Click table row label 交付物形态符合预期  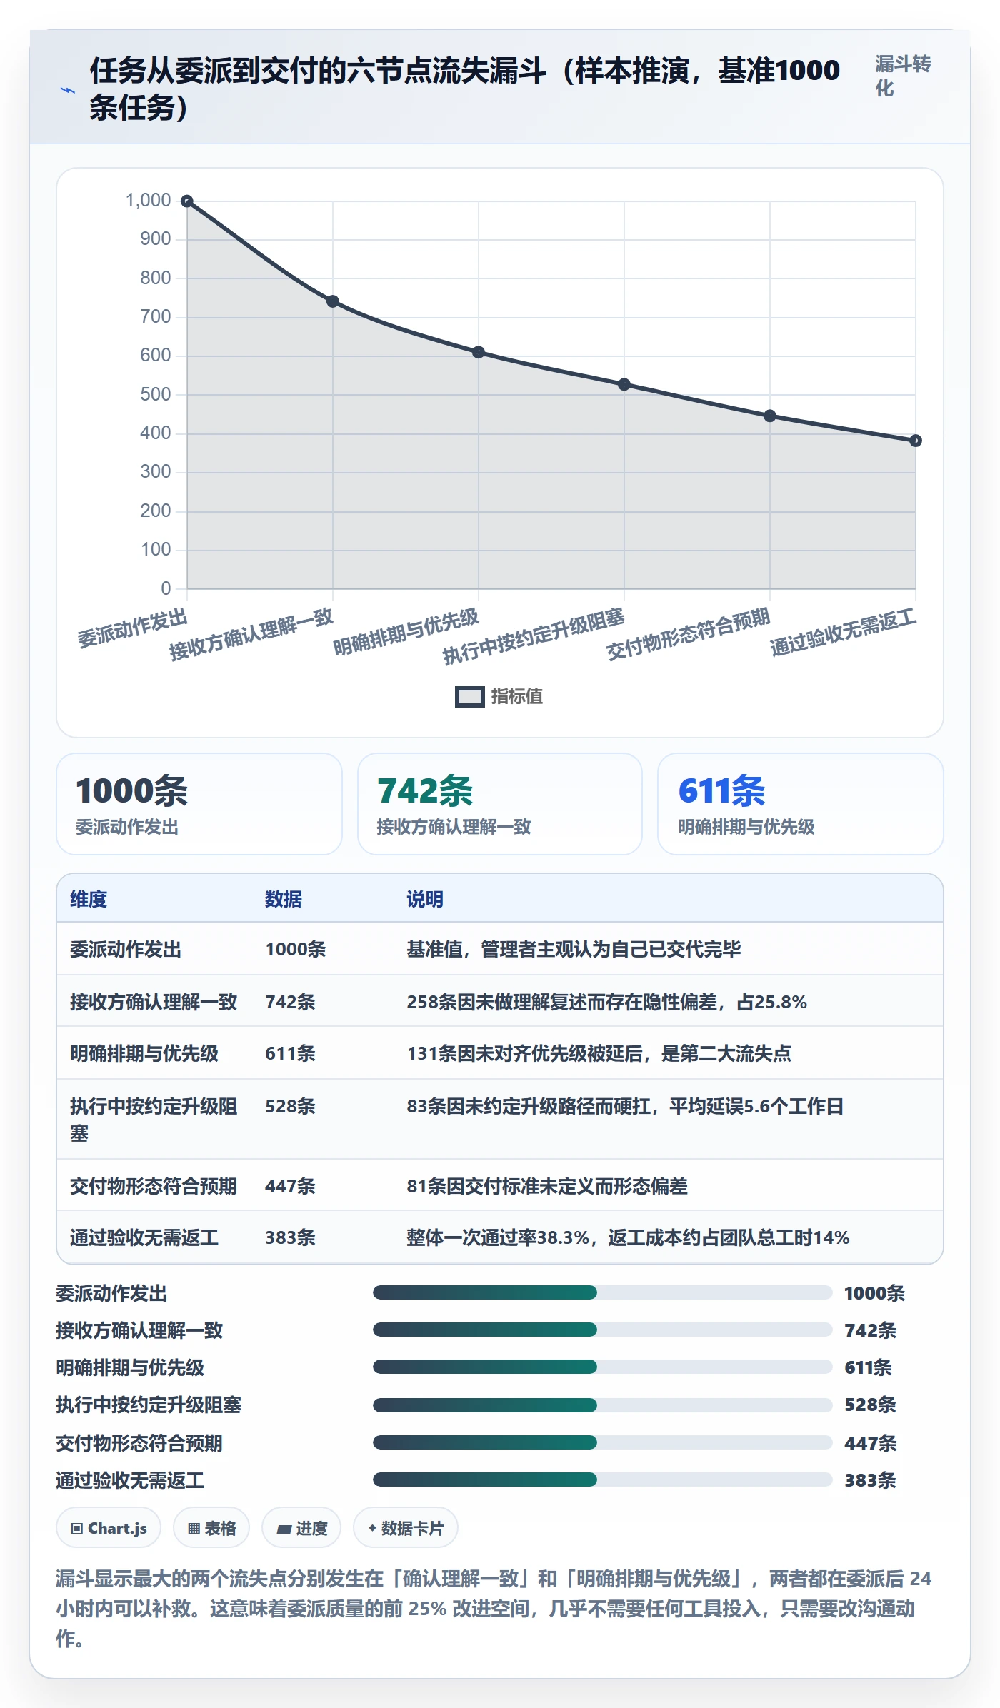click(x=153, y=1186)
